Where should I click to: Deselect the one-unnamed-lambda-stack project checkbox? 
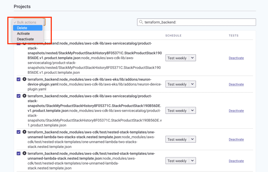[x=18, y=153]
